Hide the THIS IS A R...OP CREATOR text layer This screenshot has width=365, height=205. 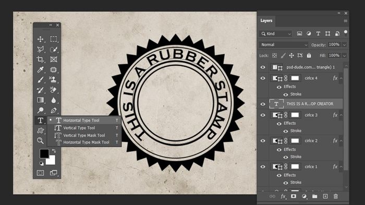tap(263, 104)
